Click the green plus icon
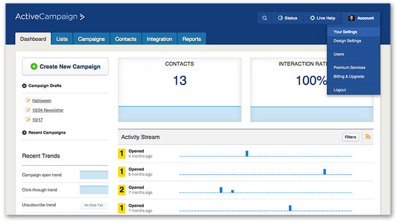 coord(34,67)
